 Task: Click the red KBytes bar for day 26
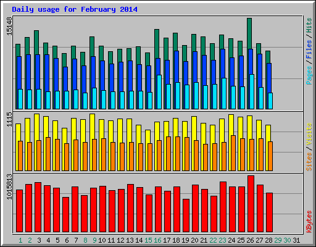coord(251,204)
